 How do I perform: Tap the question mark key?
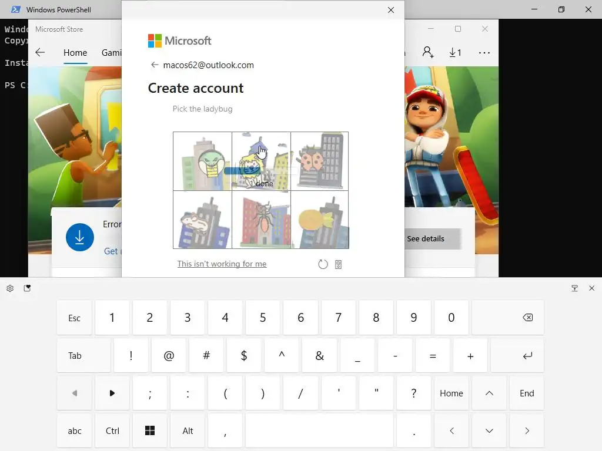[414, 393]
